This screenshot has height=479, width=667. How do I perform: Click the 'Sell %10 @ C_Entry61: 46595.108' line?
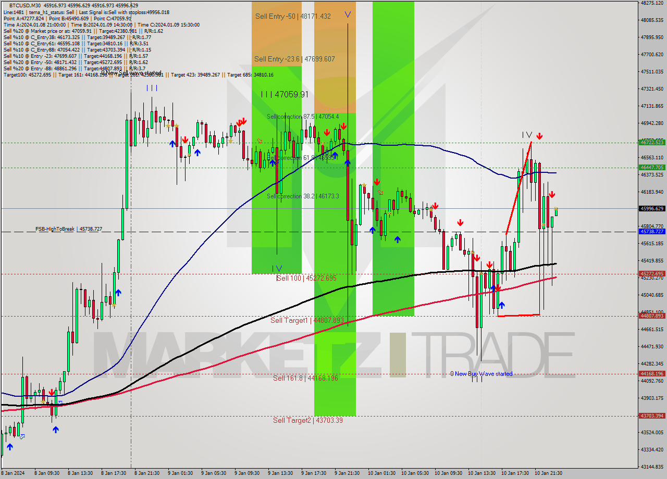pyautogui.click(x=76, y=43)
